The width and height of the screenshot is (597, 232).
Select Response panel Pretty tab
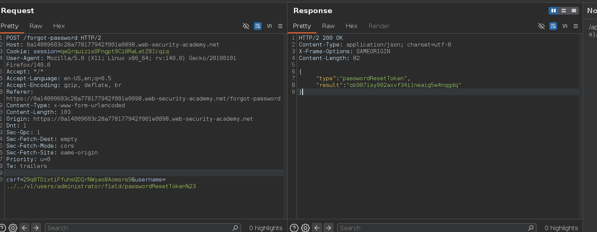[302, 26]
